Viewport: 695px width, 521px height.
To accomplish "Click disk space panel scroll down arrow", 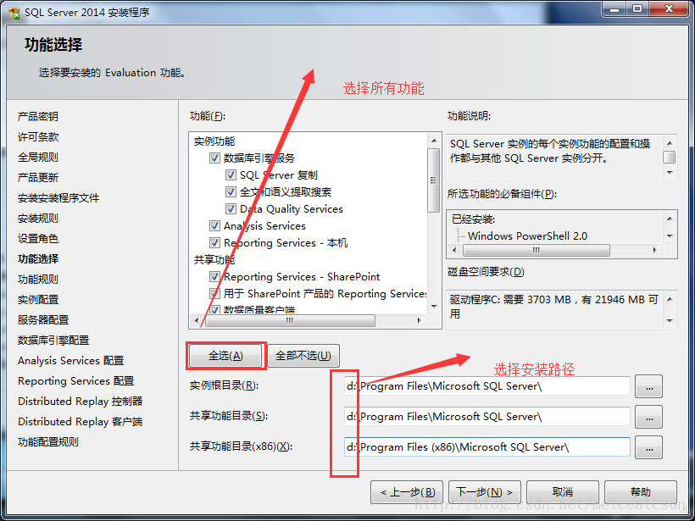I will [670, 320].
